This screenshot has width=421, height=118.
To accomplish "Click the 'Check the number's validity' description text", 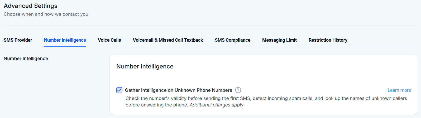I will pyautogui.click(x=266, y=98).
